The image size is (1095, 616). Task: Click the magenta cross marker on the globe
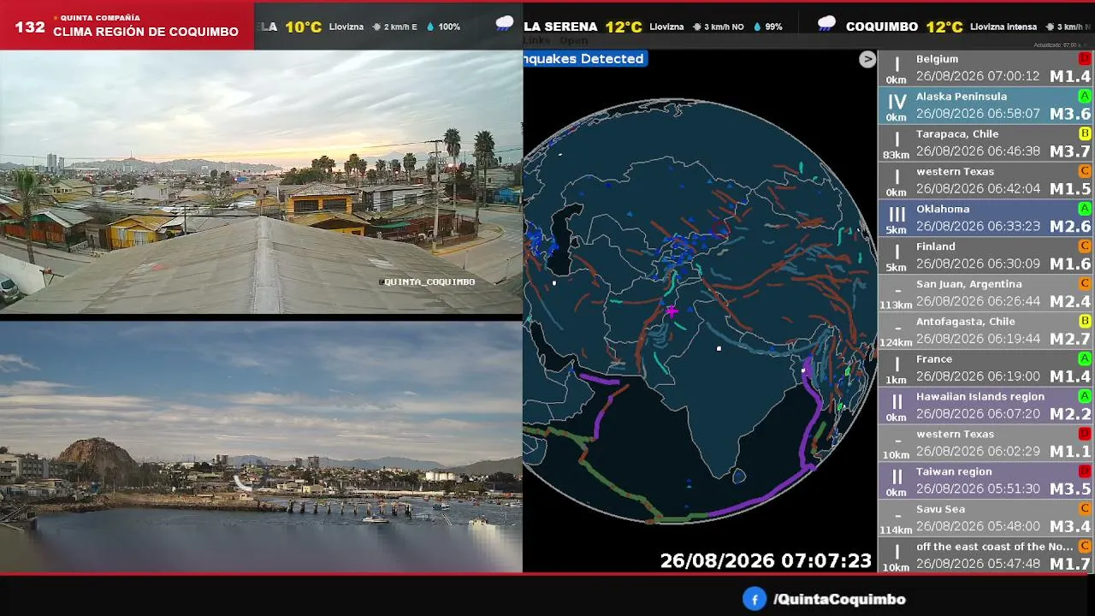(672, 311)
